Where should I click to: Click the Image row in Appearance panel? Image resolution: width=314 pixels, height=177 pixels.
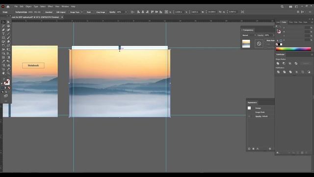pyautogui.click(x=261, y=108)
